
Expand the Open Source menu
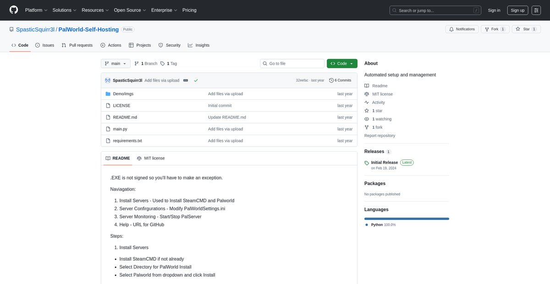(x=130, y=10)
